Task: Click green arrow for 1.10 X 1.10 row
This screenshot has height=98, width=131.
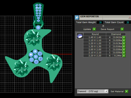Action: point(124,40)
